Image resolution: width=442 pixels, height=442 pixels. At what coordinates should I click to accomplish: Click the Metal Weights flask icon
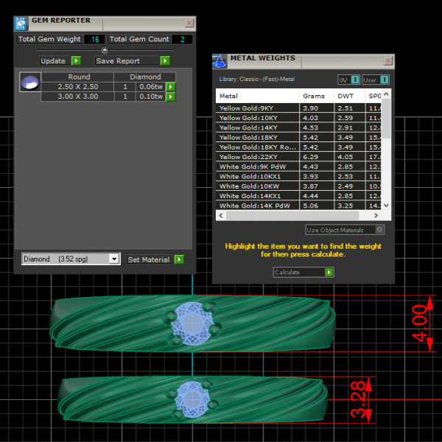[x=220, y=60]
